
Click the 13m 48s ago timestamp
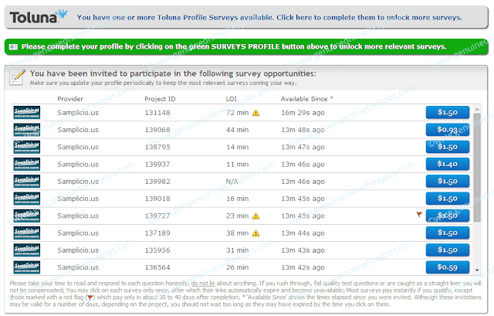point(303,130)
